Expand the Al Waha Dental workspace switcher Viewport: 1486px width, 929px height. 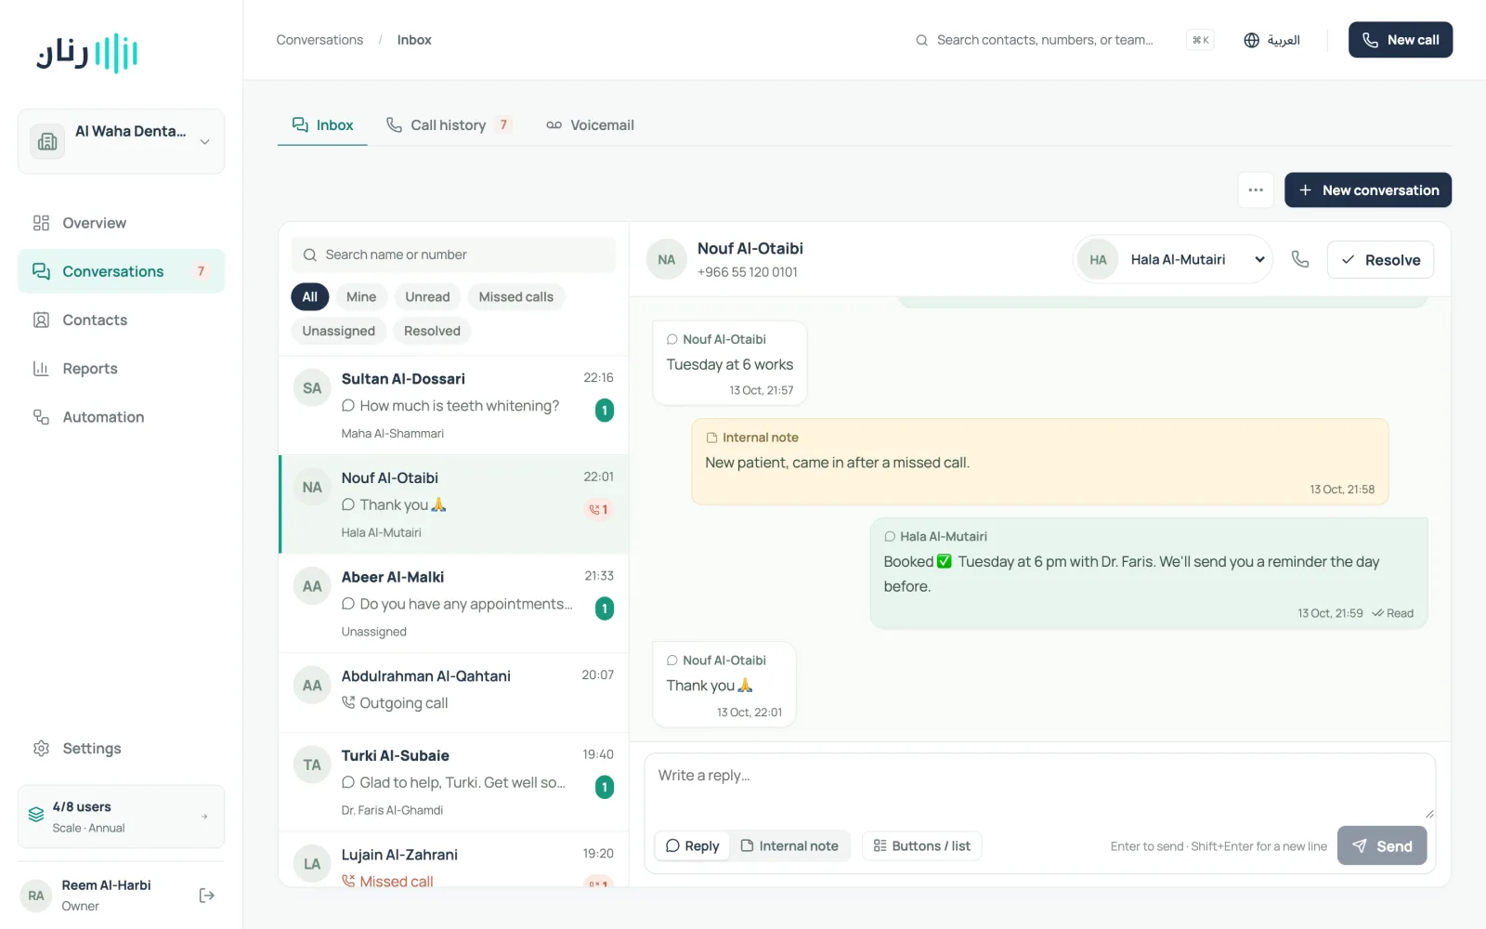(x=121, y=141)
